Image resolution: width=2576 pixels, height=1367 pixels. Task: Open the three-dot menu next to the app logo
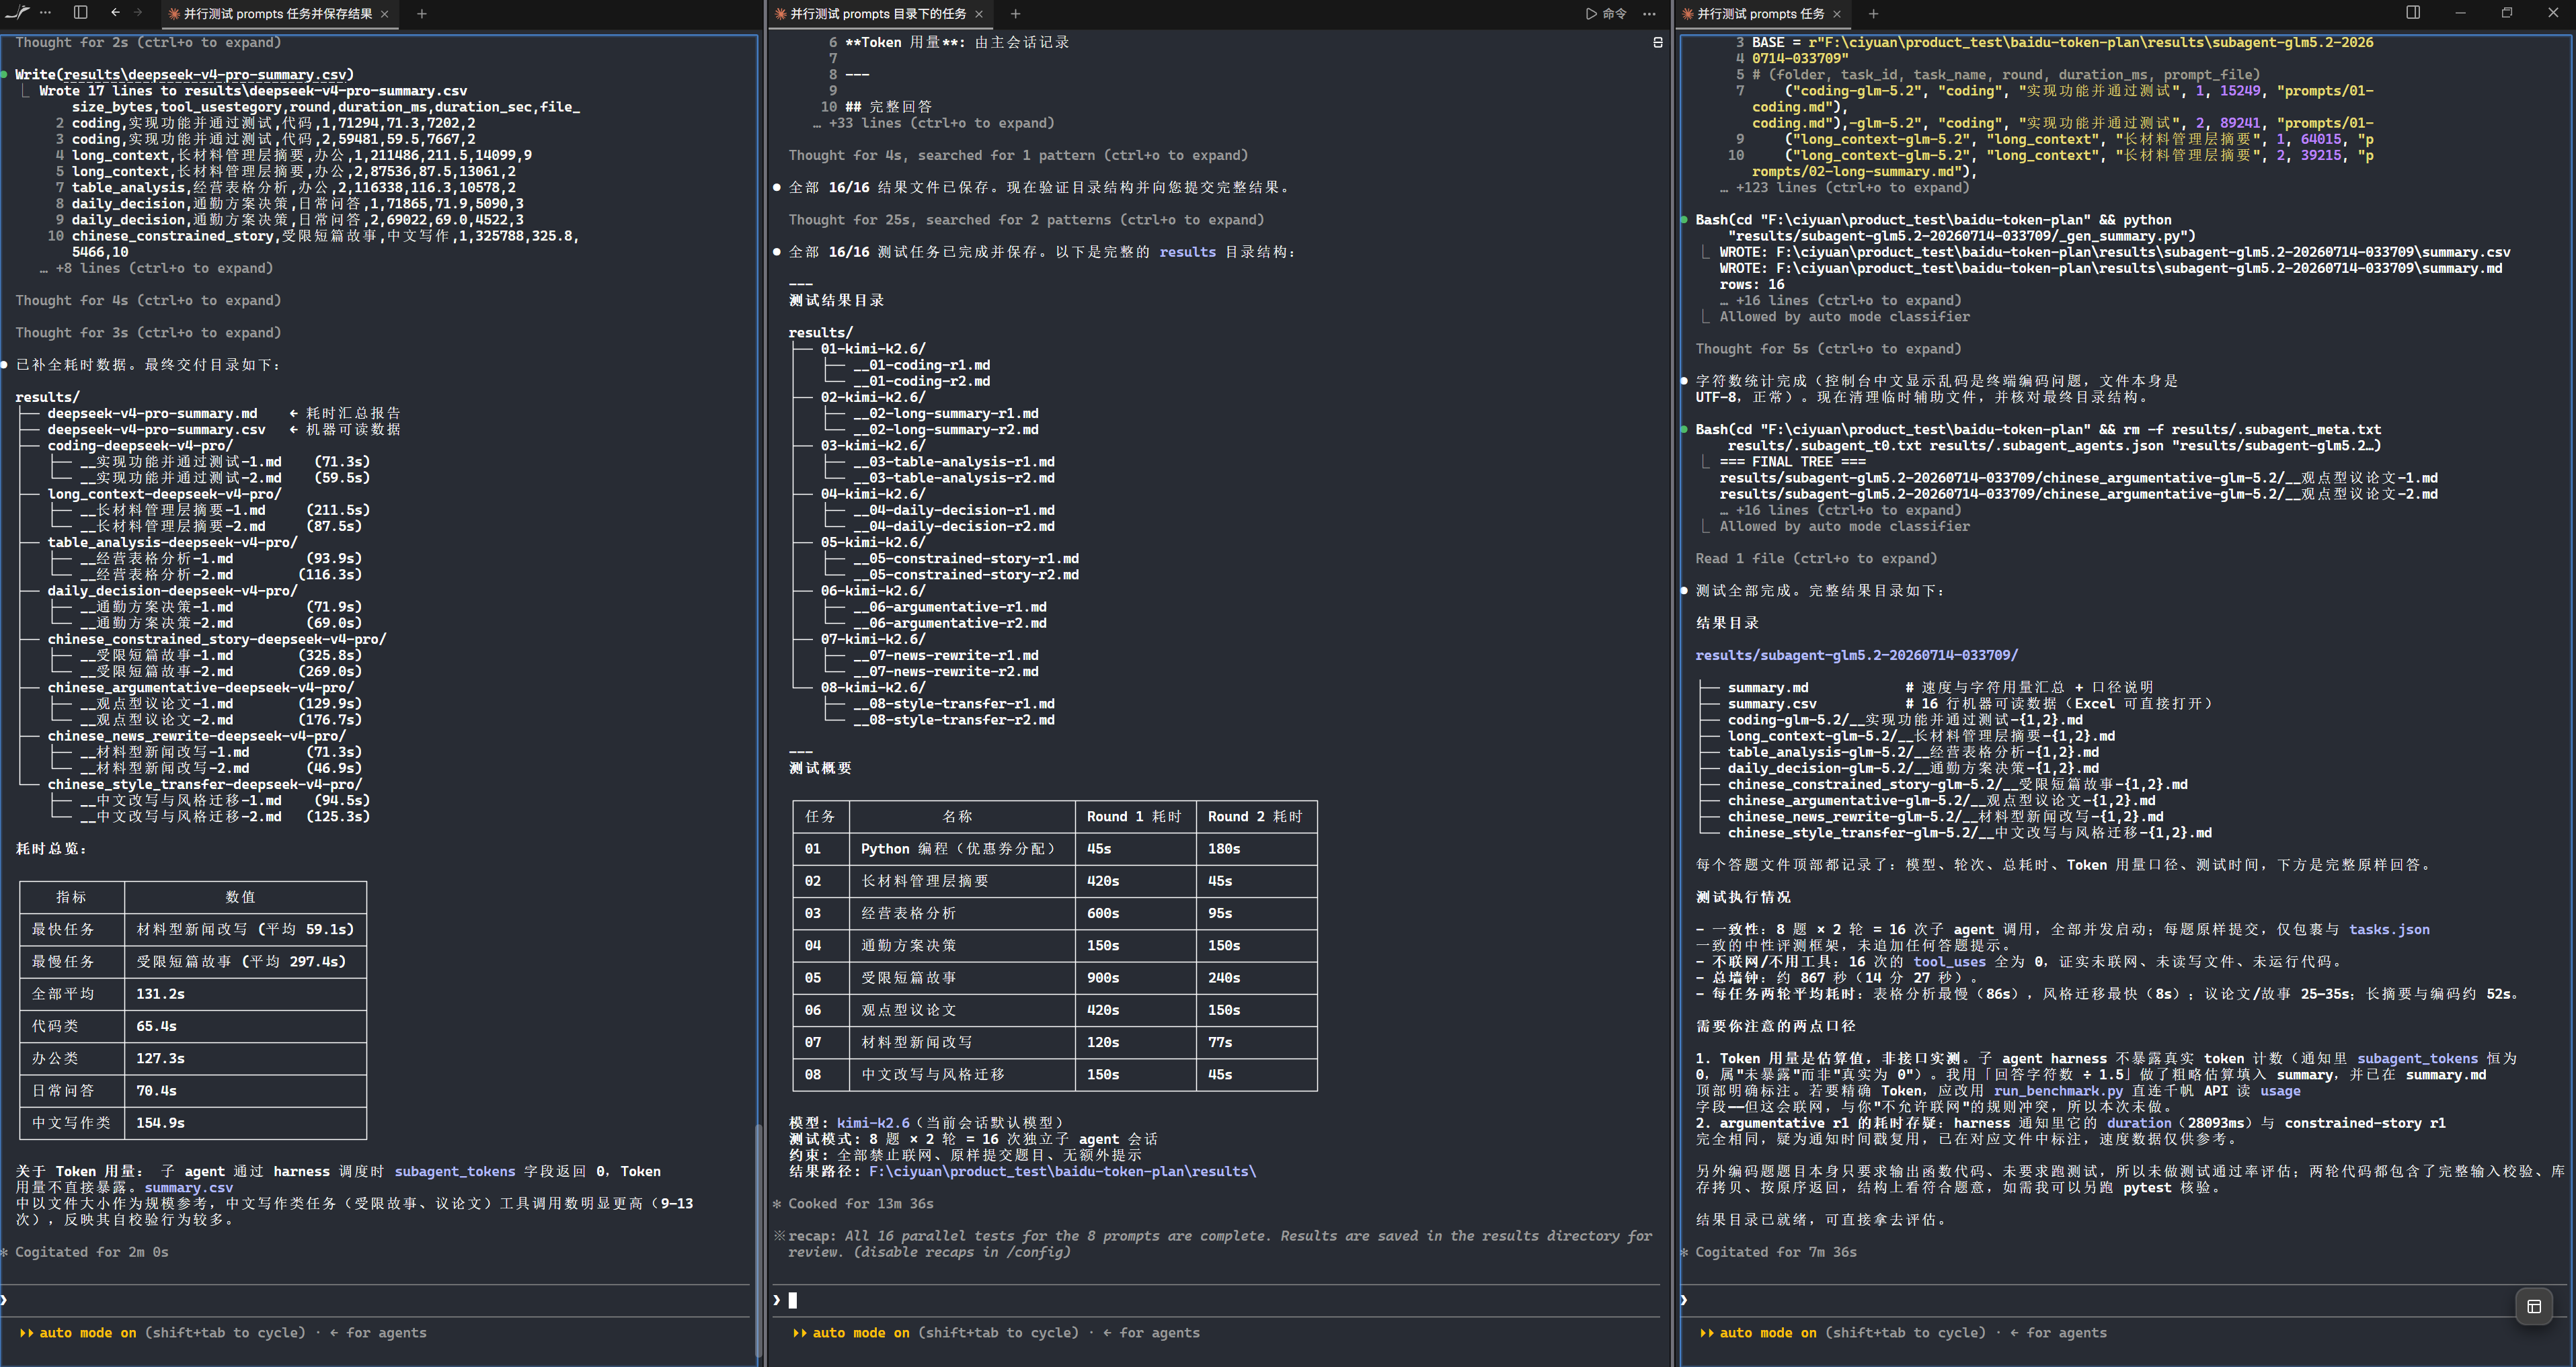coord(45,13)
